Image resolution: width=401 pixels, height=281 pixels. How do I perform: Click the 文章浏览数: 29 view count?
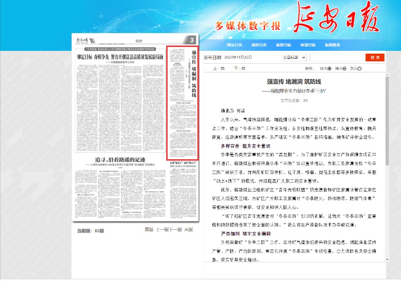tap(294, 101)
